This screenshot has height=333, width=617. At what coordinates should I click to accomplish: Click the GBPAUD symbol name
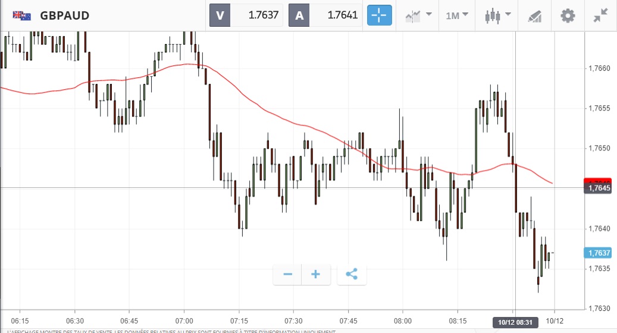click(x=65, y=15)
